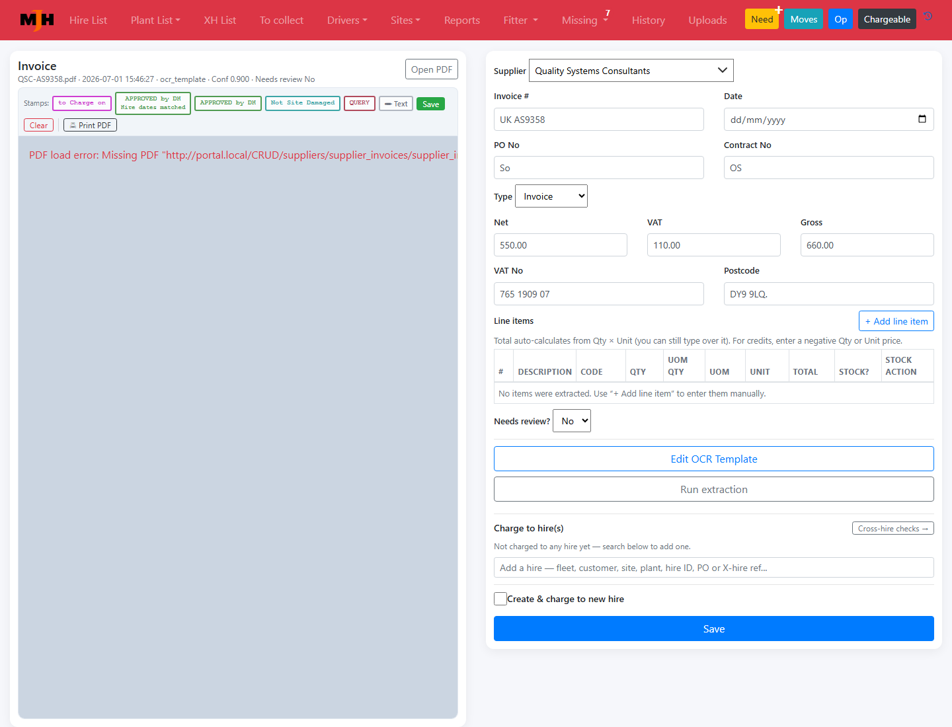
Task: Open the Reports page
Action: (462, 20)
